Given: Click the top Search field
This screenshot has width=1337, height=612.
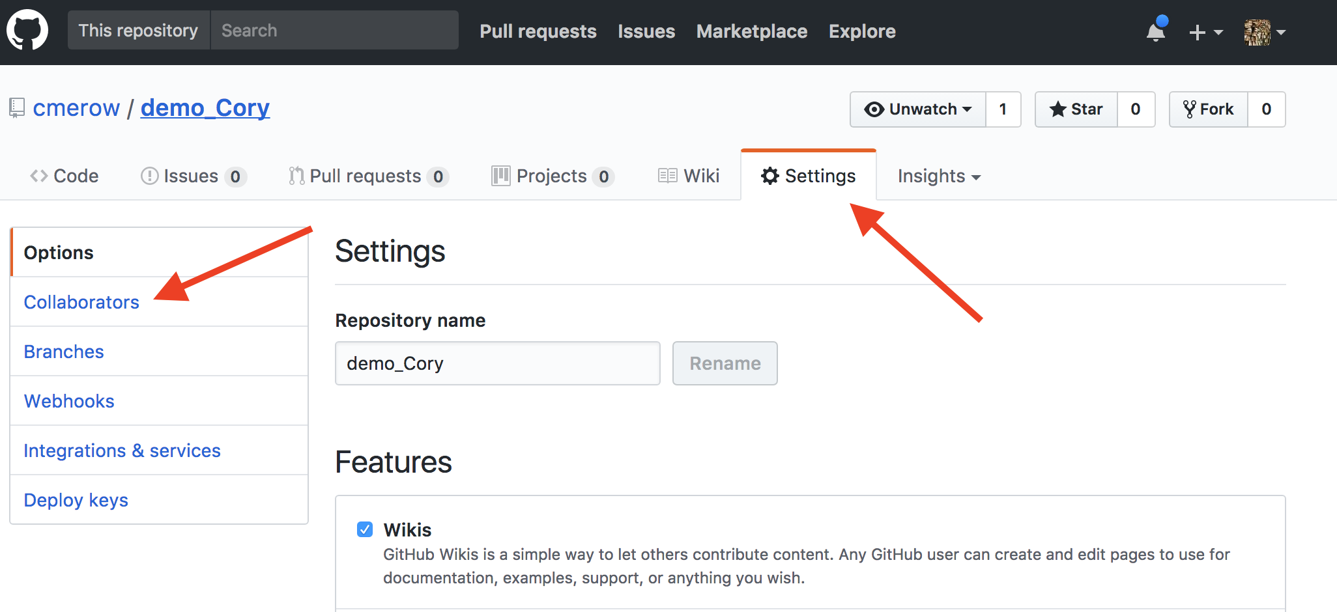Looking at the screenshot, I should coord(335,30).
